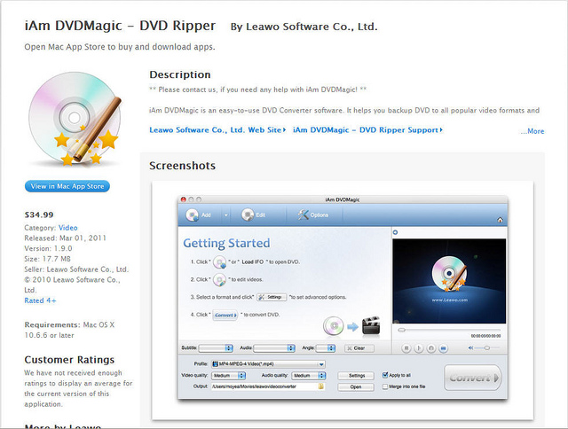The height and width of the screenshot is (429, 568).
Task: Click the Settings button in step 3
Action: 272,297
